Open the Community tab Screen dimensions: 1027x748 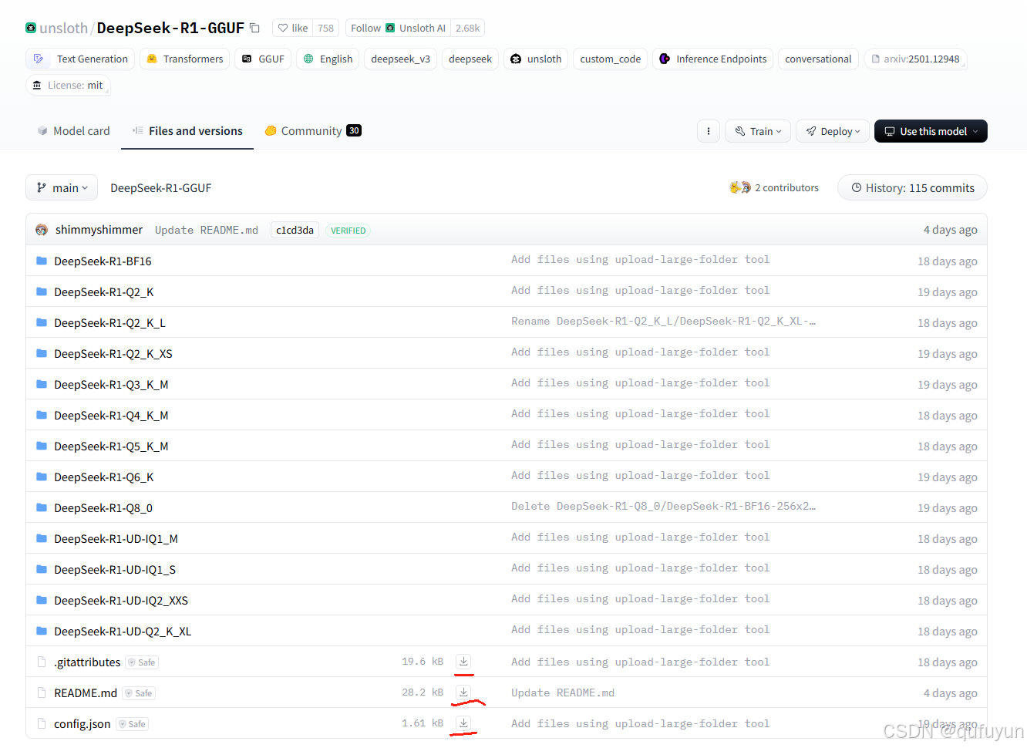pyautogui.click(x=313, y=131)
